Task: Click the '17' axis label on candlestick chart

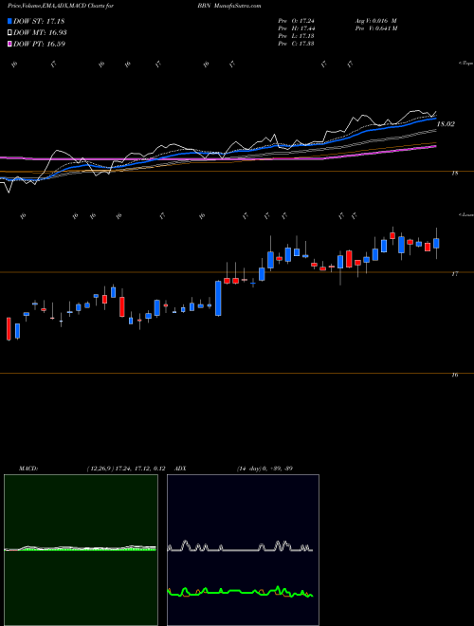Action: (x=454, y=274)
